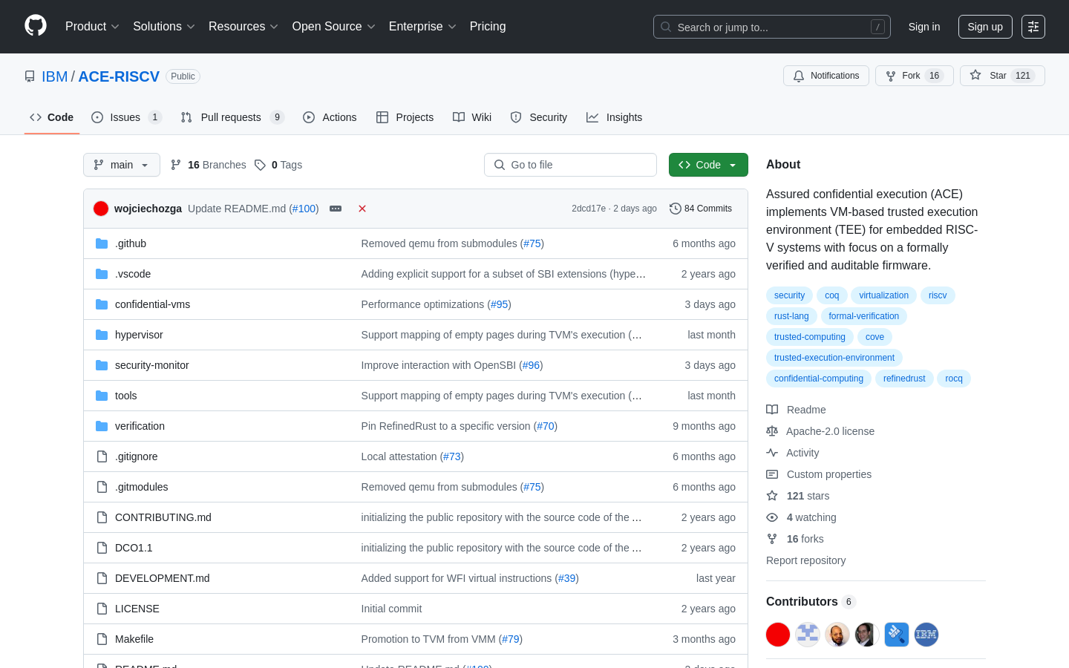Expand the Open Source menu
Viewport: 1069px width, 668px height.
coord(334,27)
